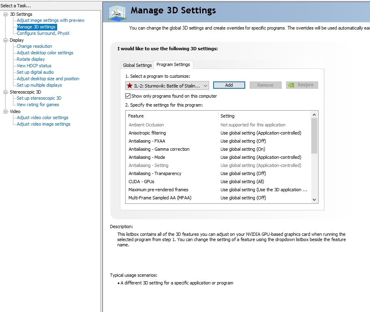370x312 pixels.
Task: Select the Multi-Frame Sampled AA (MFAA) row
Action: pos(218,198)
